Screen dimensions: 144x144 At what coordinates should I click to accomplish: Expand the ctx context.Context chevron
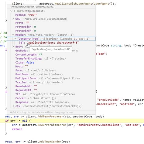click(13, 106)
